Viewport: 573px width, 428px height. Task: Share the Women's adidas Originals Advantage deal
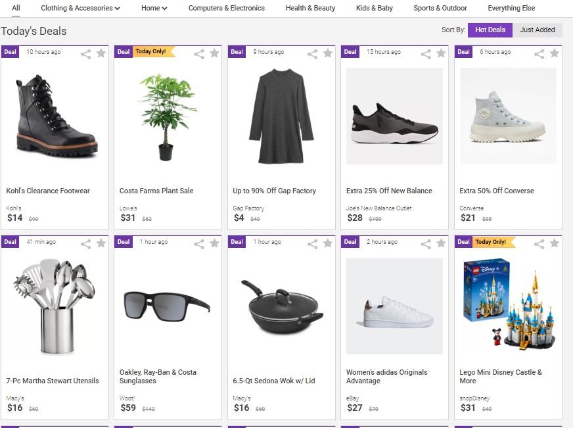coord(426,244)
